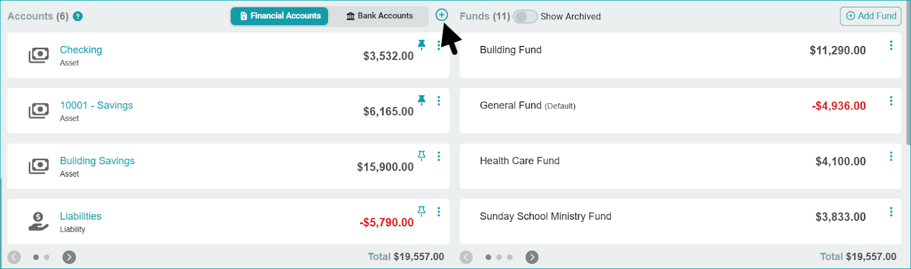Screen dimensions: 911x269
Task: Open General Fund three-dot options menu
Action: (891, 101)
